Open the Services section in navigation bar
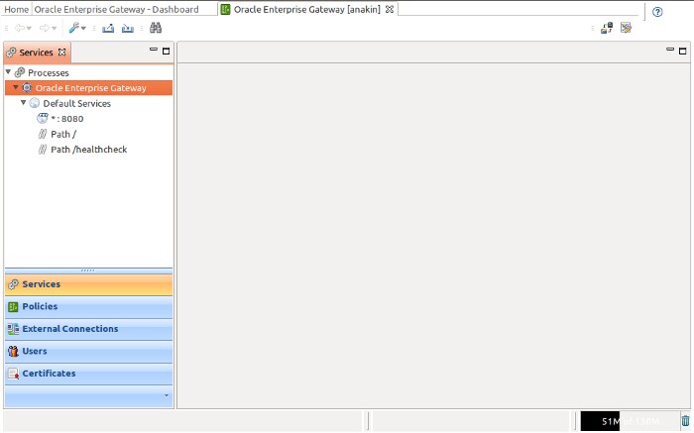694x433 pixels. 88,284
